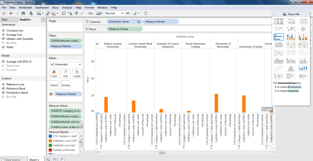Duplicate the sheet using toolbar icon
The width and height of the screenshot is (313, 161).
pos(48,13)
